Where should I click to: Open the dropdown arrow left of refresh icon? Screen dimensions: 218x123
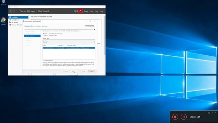click(x=73, y=11)
